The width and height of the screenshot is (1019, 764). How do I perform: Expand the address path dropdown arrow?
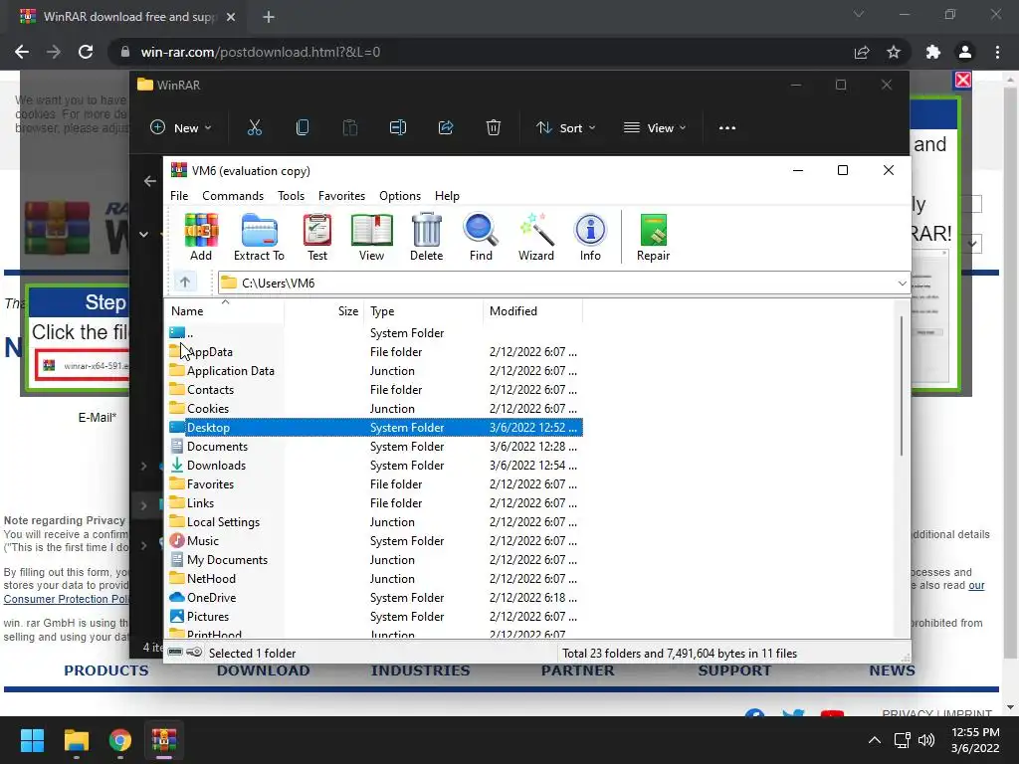pos(902,284)
